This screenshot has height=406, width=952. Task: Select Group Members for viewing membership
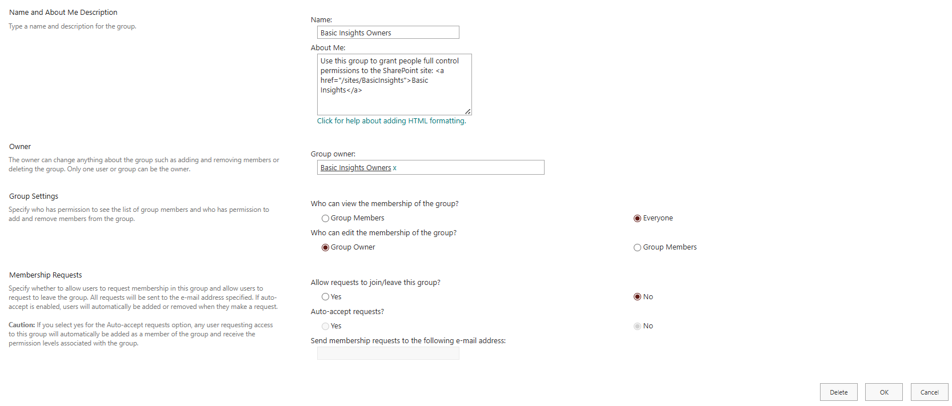click(x=326, y=218)
